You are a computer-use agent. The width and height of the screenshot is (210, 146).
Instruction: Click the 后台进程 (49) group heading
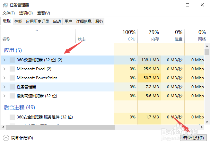pyautogui.click(x=19, y=107)
